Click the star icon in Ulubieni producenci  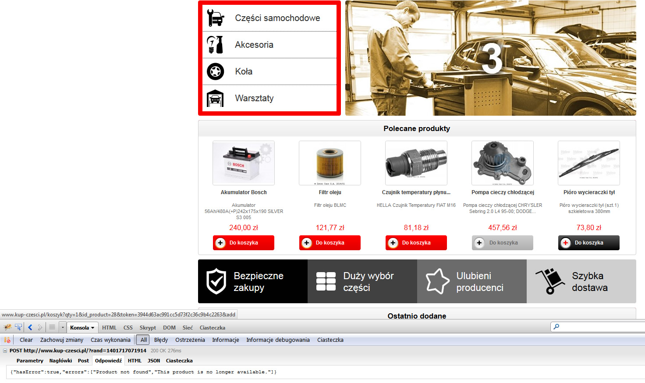click(x=438, y=281)
